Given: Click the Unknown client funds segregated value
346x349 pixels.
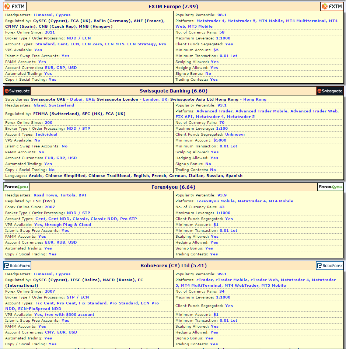Looking at the screenshot, I should [x=235, y=135].
